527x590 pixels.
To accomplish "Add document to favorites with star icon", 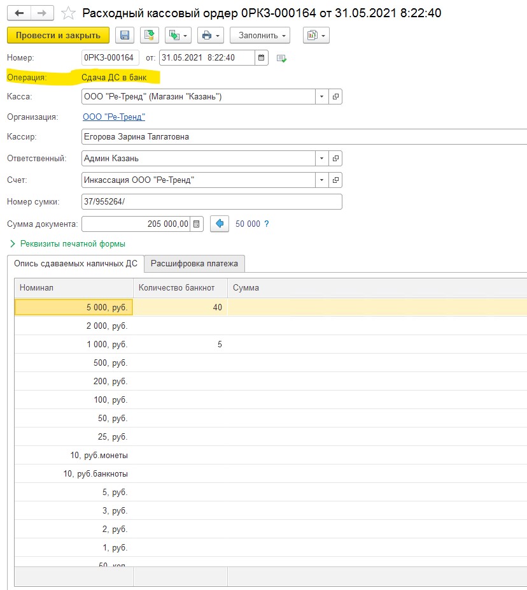I will pos(66,13).
